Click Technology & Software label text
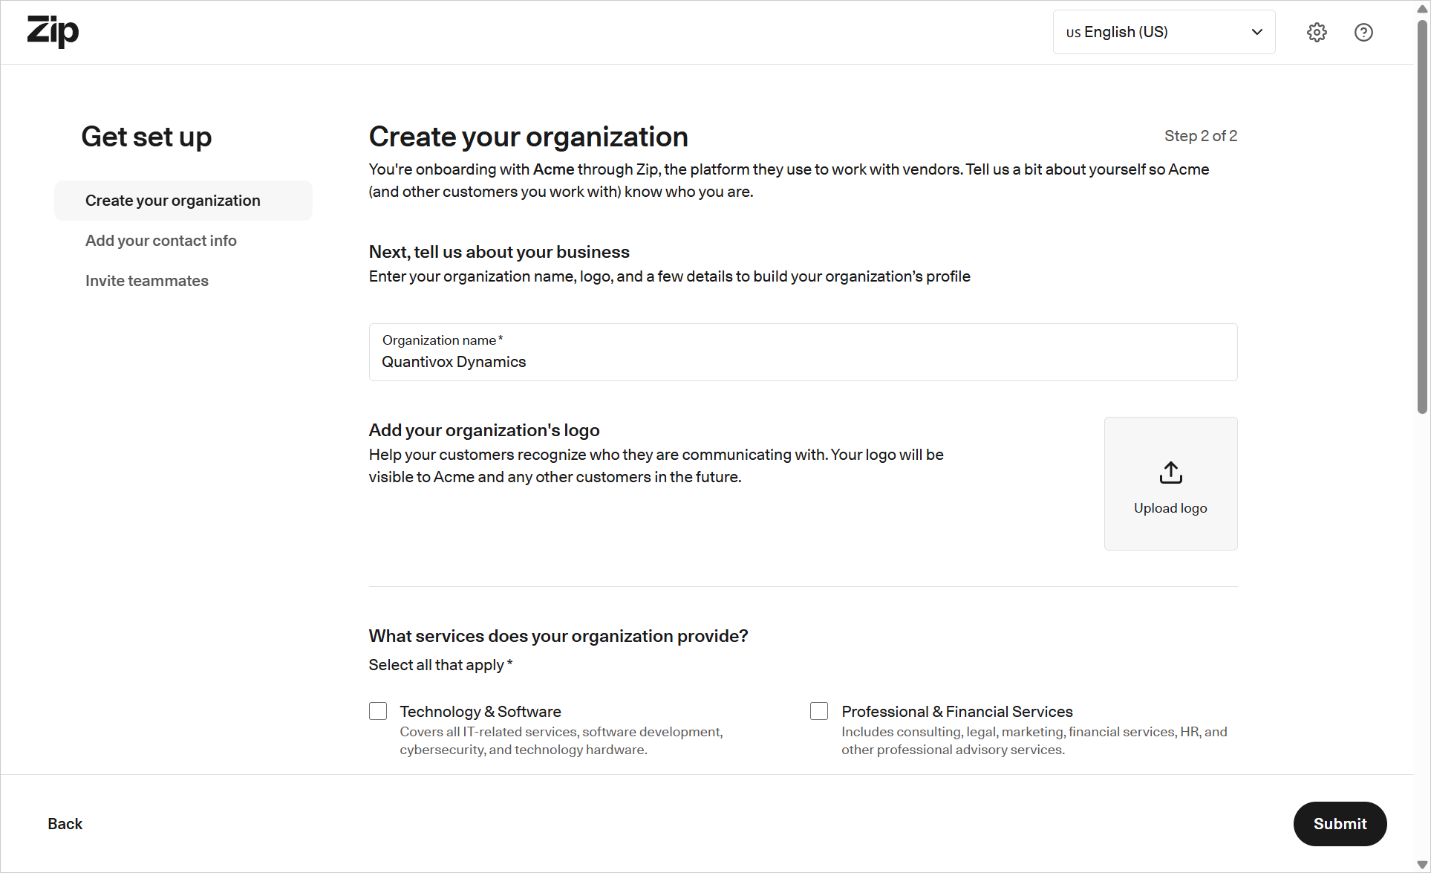Image resolution: width=1431 pixels, height=873 pixels. [480, 711]
